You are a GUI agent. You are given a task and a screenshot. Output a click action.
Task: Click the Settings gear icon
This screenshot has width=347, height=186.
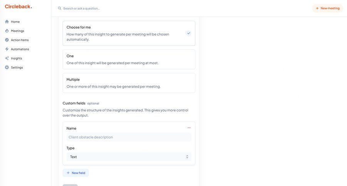(x=7, y=68)
